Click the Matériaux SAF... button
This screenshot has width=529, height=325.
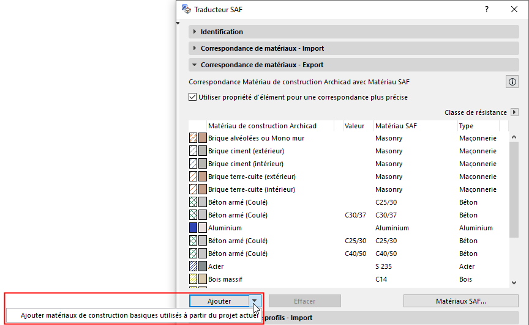coord(461,301)
